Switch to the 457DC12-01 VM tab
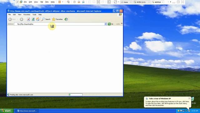Screen dimensions: 200x113 (142, 2)
